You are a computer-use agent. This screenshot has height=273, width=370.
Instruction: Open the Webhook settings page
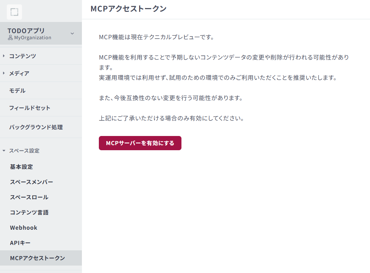pyautogui.click(x=24, y=228)
